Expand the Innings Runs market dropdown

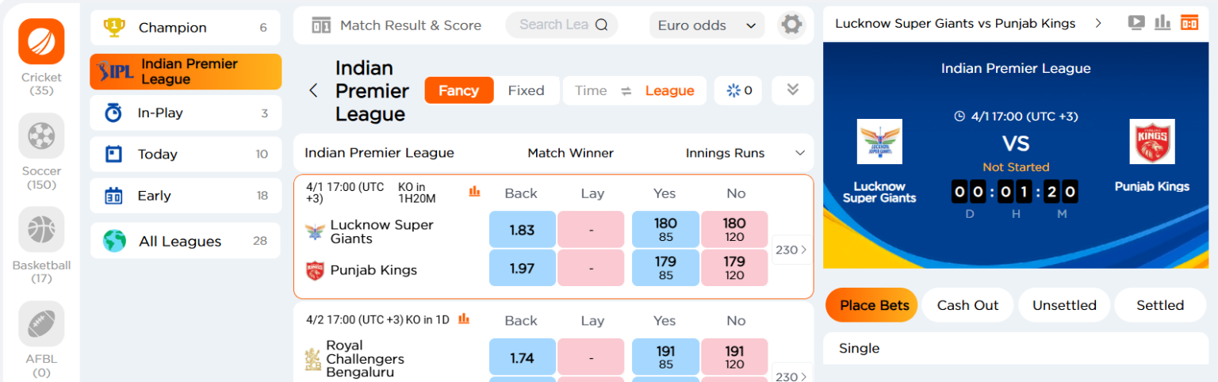(799, 153)
